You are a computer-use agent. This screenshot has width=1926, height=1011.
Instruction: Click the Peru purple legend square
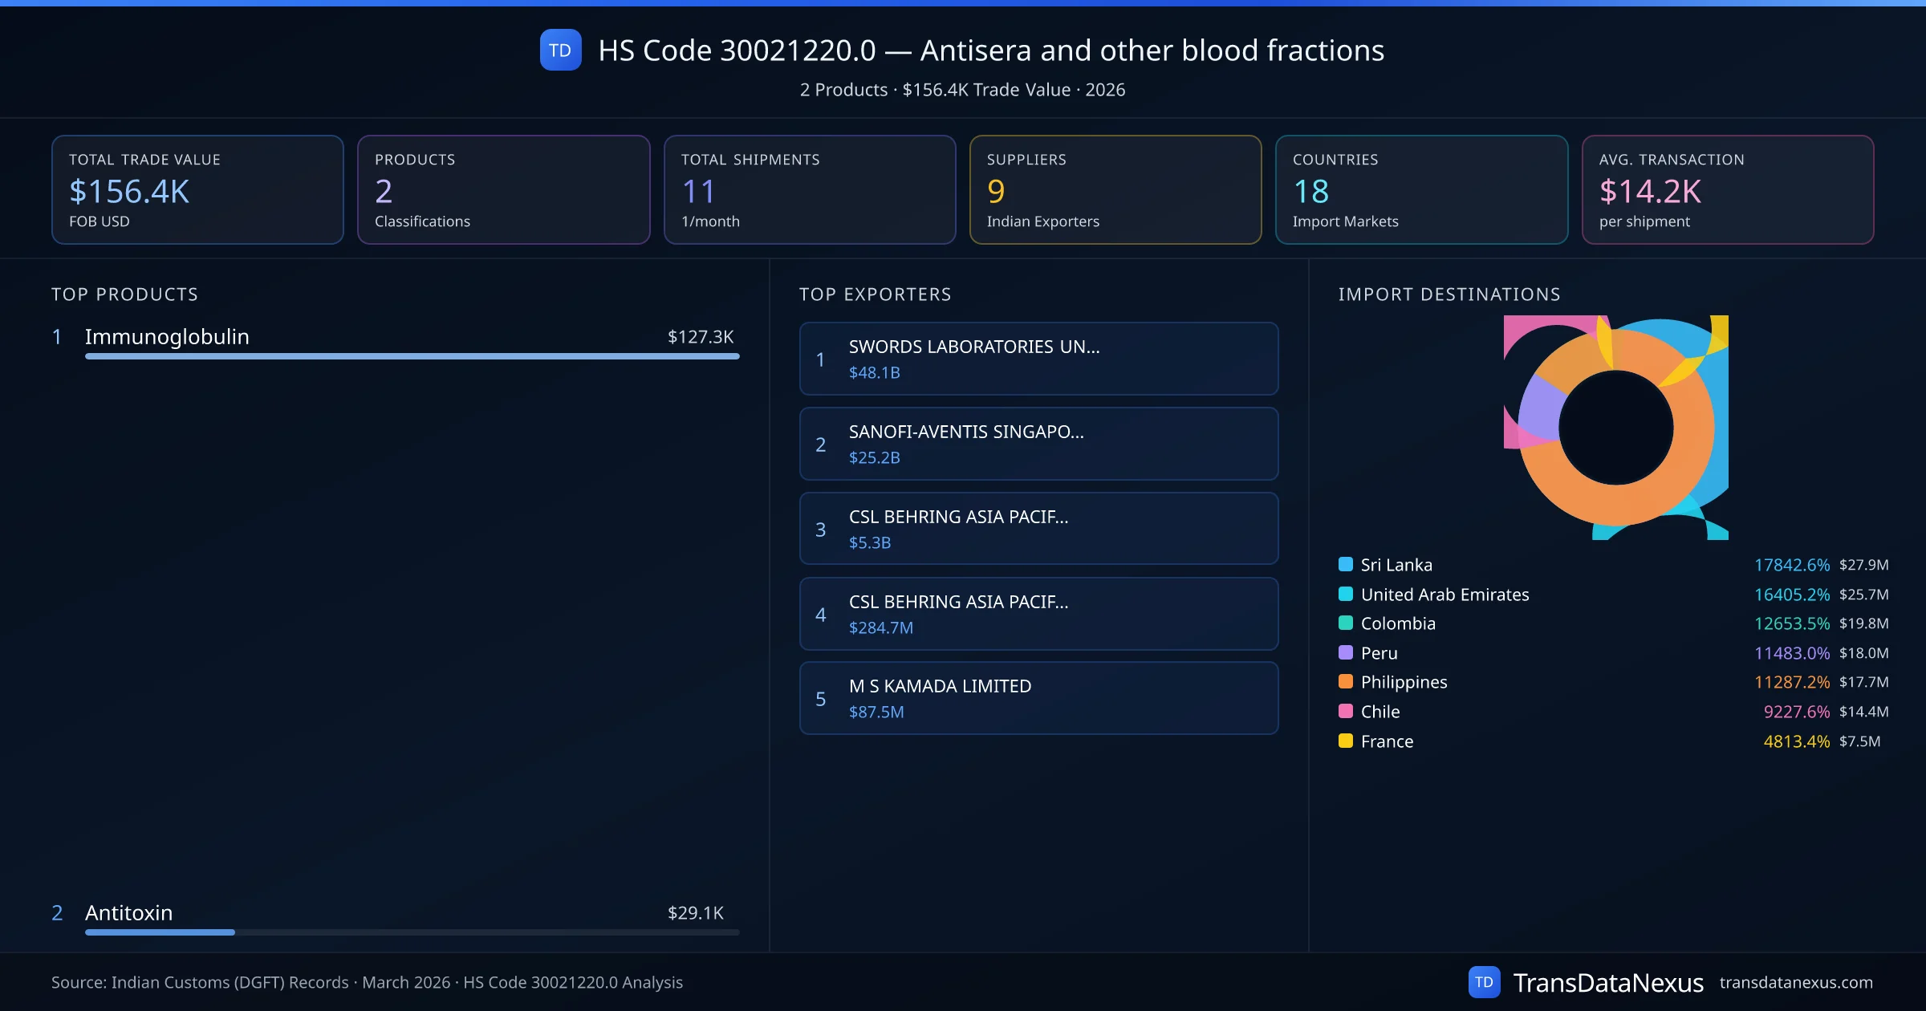click(x=1346, y=652)
